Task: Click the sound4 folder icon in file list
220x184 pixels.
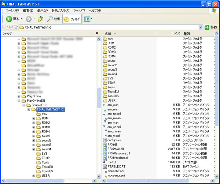Action: [105, 74]
